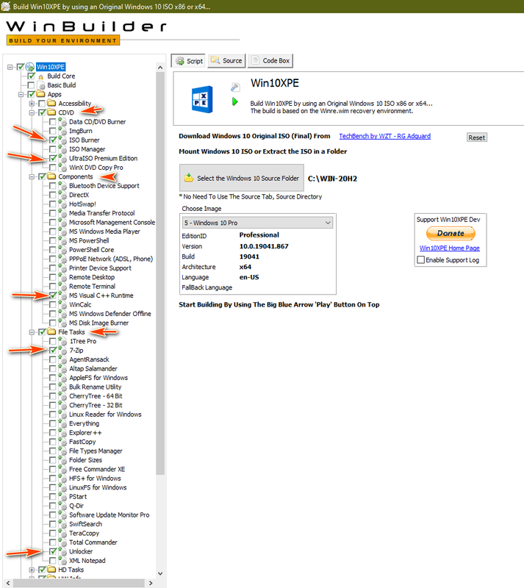Viewport: 524px width, 588px height.
Task: Click the script icon next to HotSwap!
Action: (62, 204)
